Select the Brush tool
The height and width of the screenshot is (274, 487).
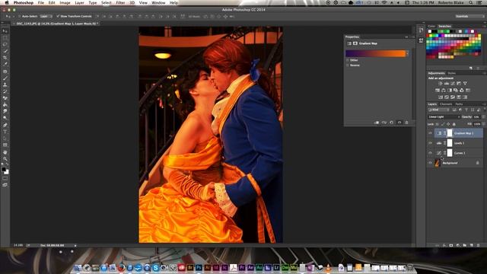5,78
